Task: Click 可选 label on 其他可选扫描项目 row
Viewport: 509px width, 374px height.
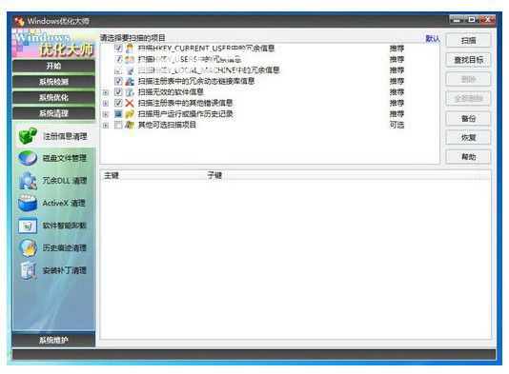Action: 397,125
